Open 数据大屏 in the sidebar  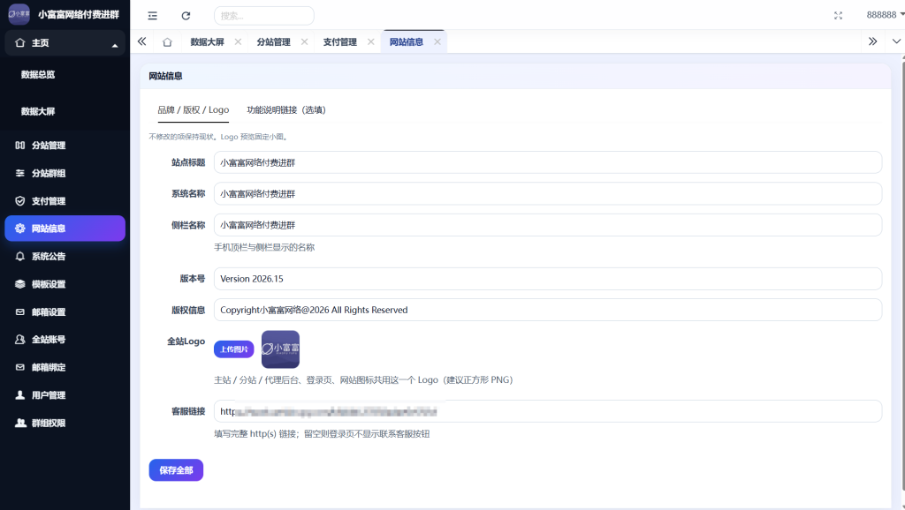[38, 111]
